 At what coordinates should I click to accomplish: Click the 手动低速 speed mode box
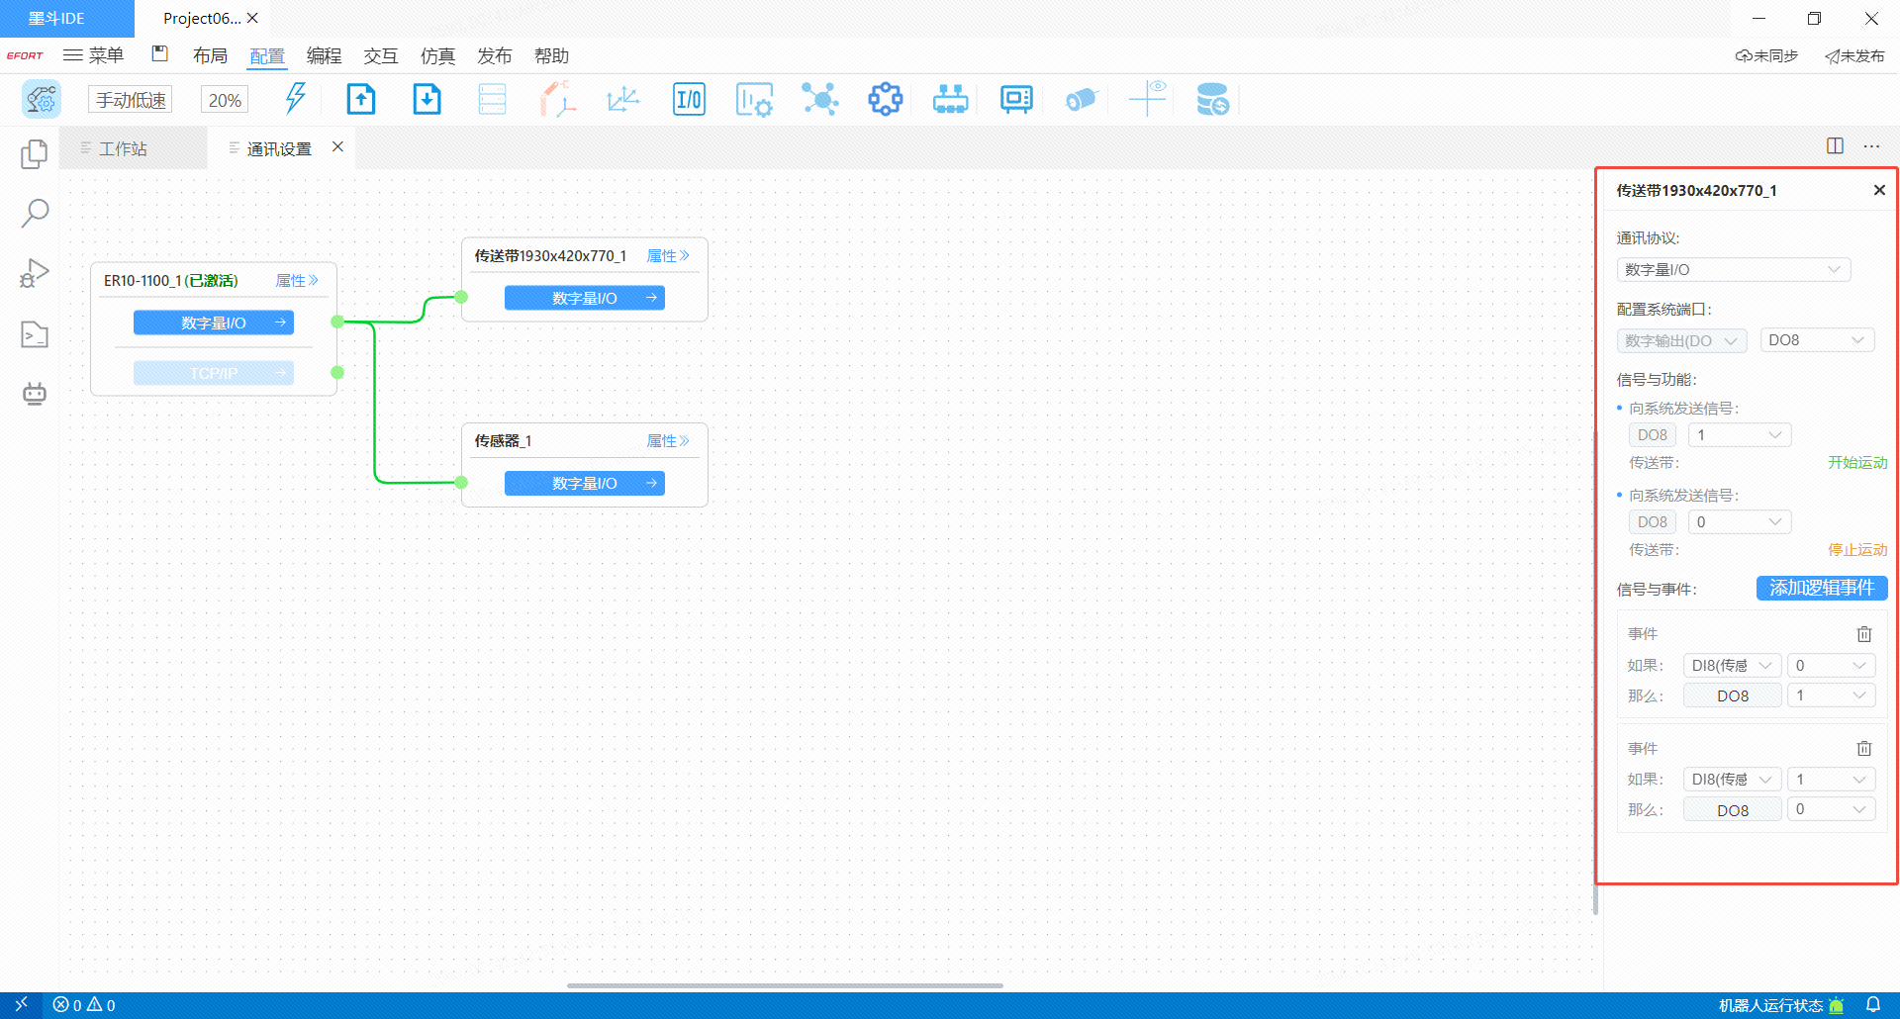131,100
